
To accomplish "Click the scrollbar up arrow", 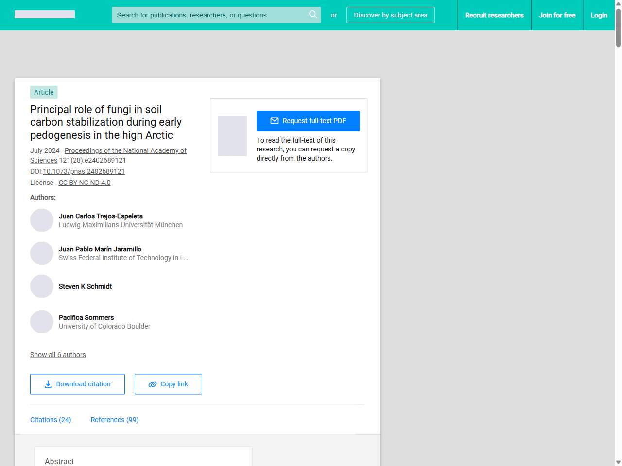I will coord(618,3).
